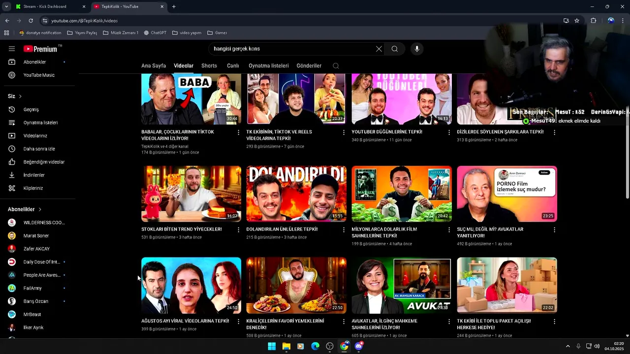Open Zafer AKCAY subscription channel

[x=37, y=249]
